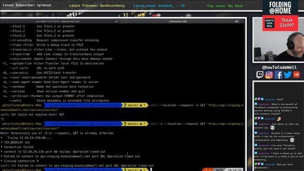Click 'Latest Follower: daniboomberg' text
This screenshot has width=304, height=171.
tap(97, 6)
